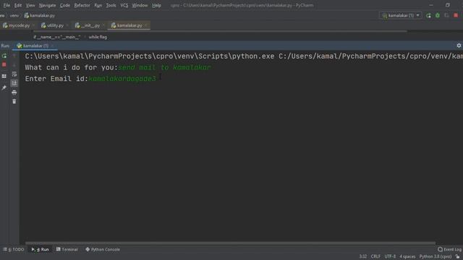Change the Python 3.8 (cpro) interpreter
The image size is (463, 260).
tap(436, 256)
